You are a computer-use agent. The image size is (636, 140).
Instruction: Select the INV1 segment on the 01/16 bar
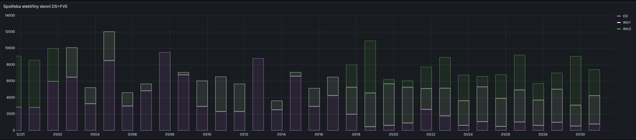tap(314, 97)
